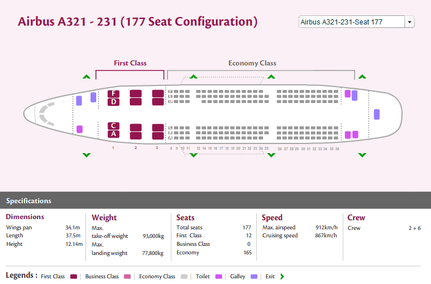Click the green Exit legend arrow
Screen dimensions: 431x284
(282, 277)
